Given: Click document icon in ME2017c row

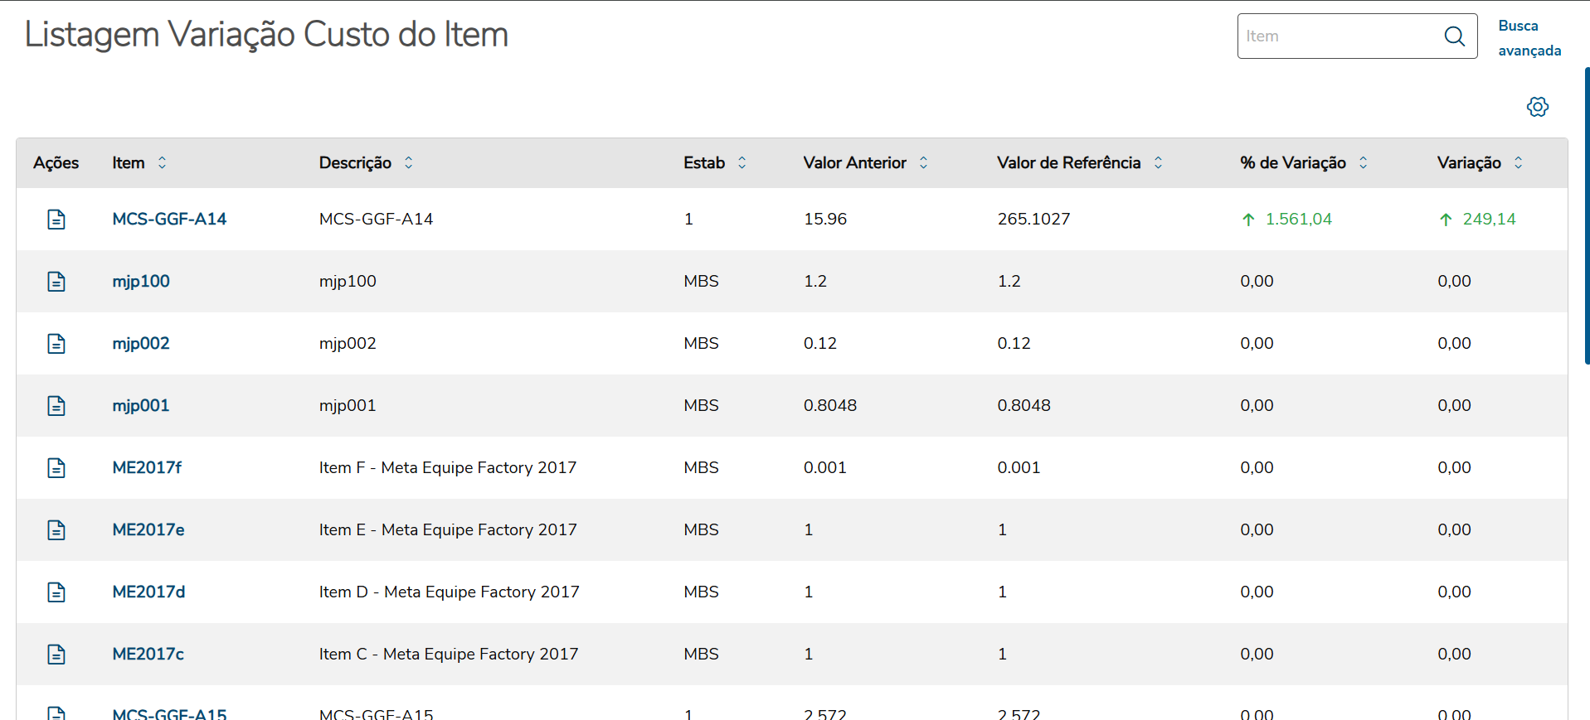Looking at the screenshot, I should pos(56,655).
